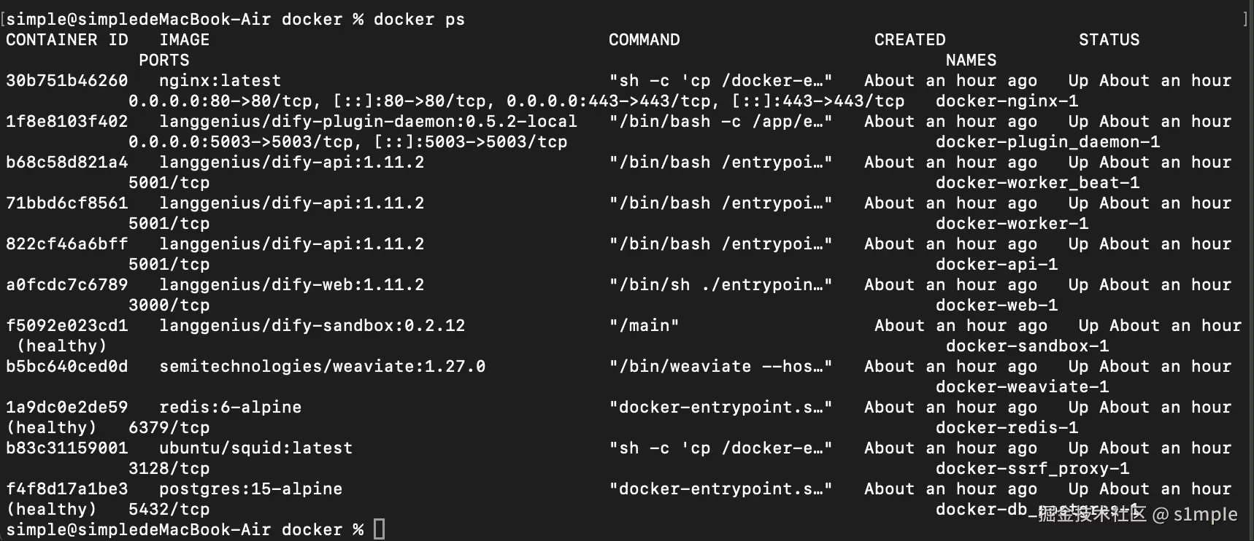This screenshot has width=1254, height=541.
Task: Select container ID 822cf46a6bff
Action: [x=67, y=244]
